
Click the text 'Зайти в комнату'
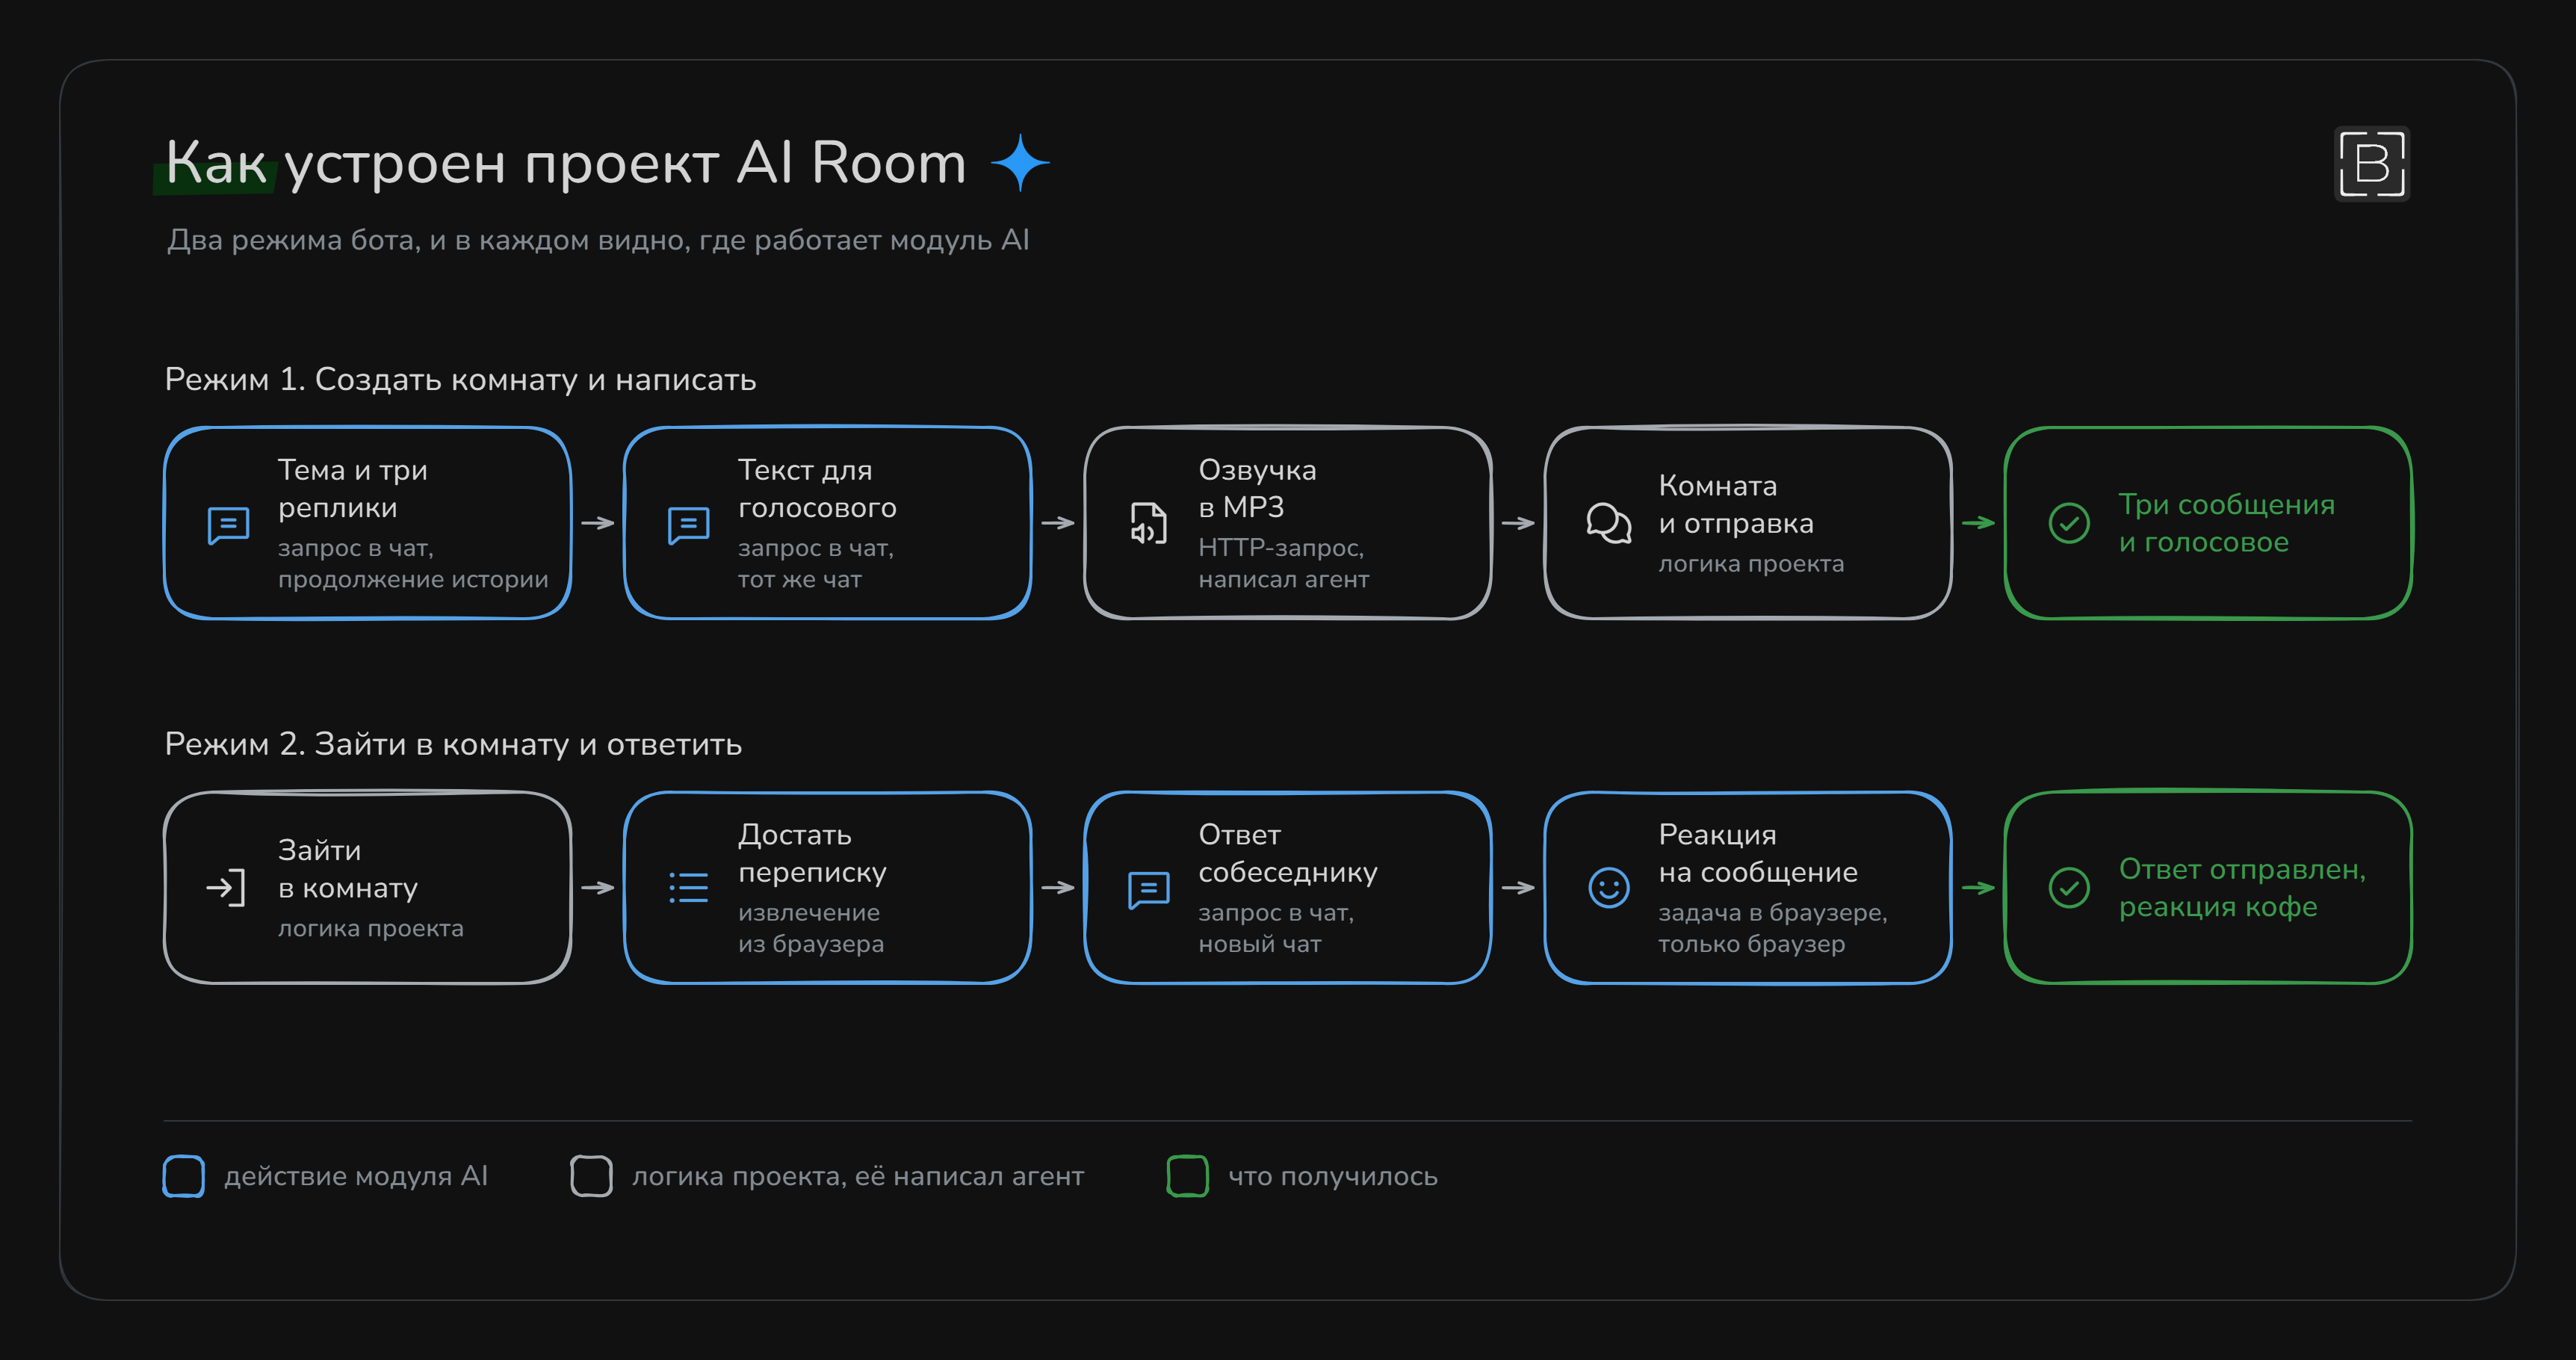pyautogui.click(x=347, y=870)
